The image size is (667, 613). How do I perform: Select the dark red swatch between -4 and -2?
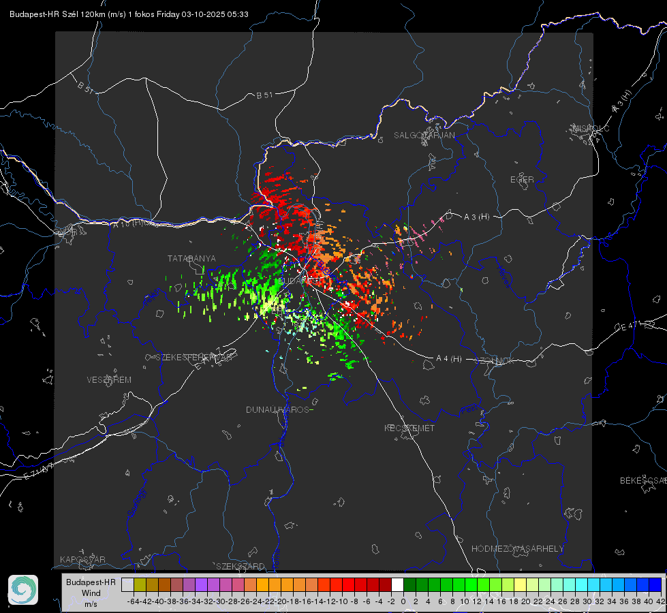click(385, 585)
